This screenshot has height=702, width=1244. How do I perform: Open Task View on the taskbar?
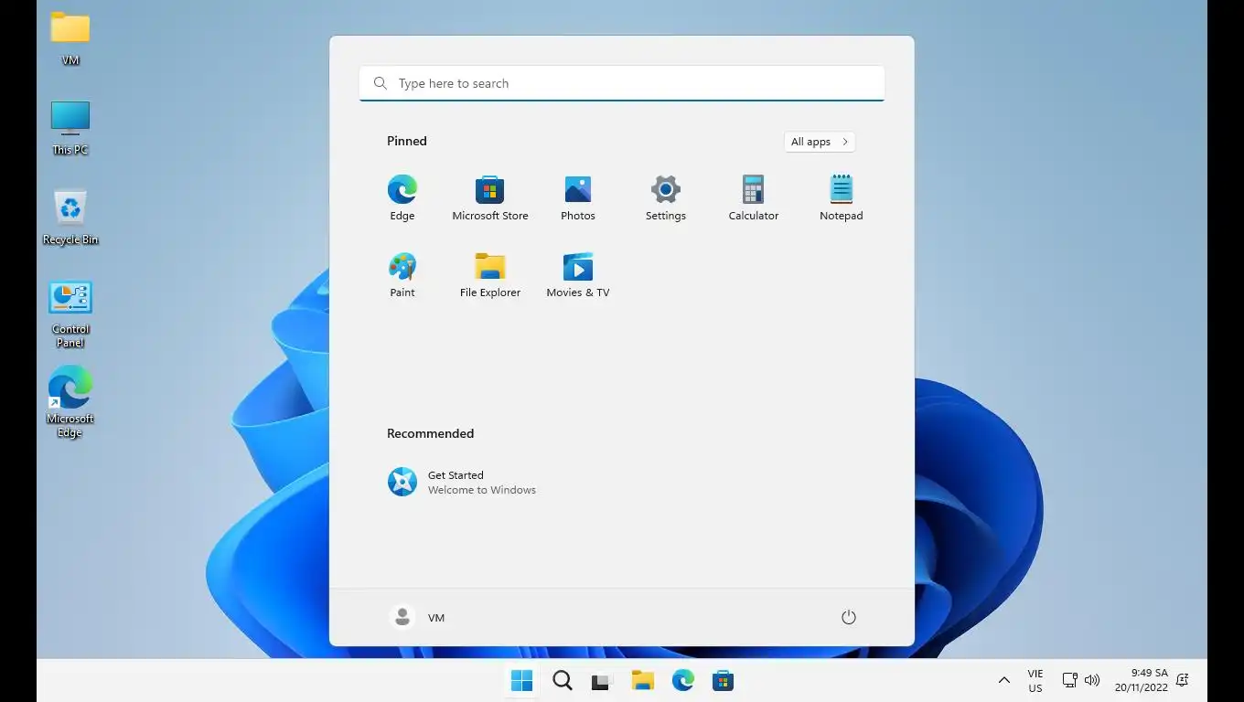click(601, 681)
